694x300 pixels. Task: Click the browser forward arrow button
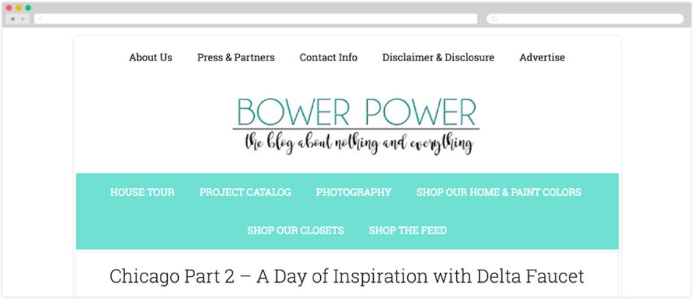click(24, 19)
